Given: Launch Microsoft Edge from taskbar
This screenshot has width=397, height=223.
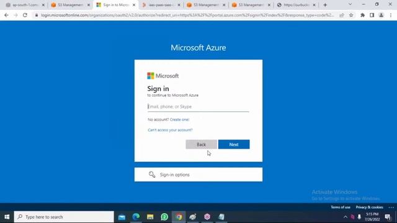Looking at the screenshot, I should coord(136,217).
